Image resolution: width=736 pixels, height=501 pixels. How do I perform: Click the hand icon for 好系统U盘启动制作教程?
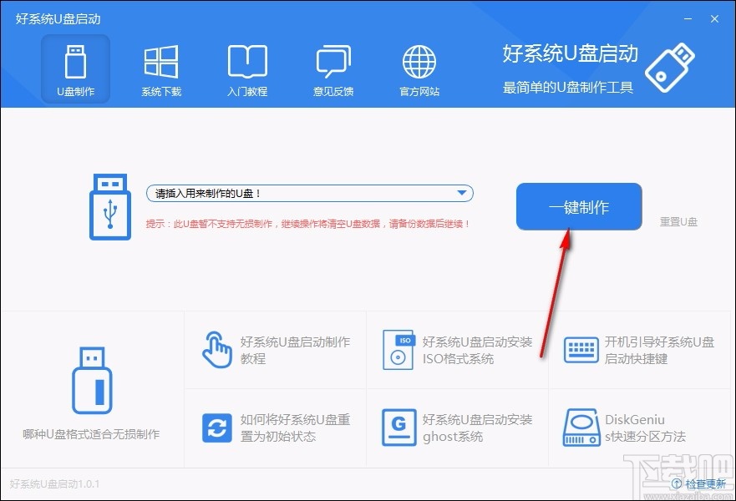(x=217, y=349)
